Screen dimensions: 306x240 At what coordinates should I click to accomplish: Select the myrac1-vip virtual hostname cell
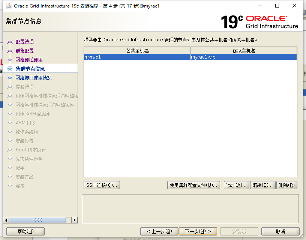pos(243,57)
